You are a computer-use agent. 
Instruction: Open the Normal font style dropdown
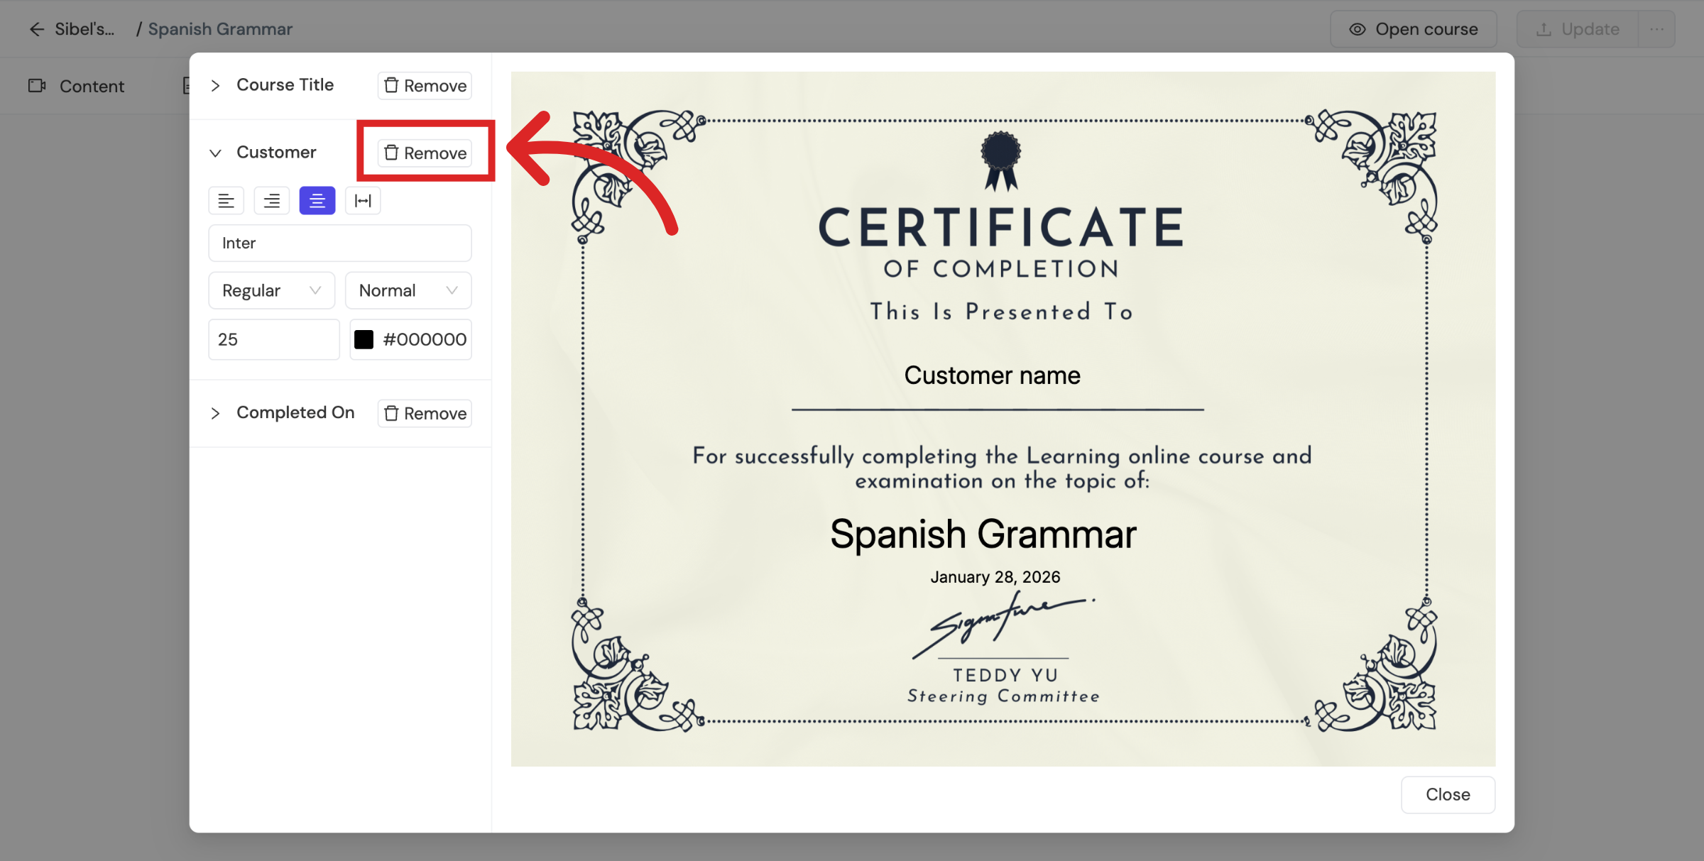(408, 291)
